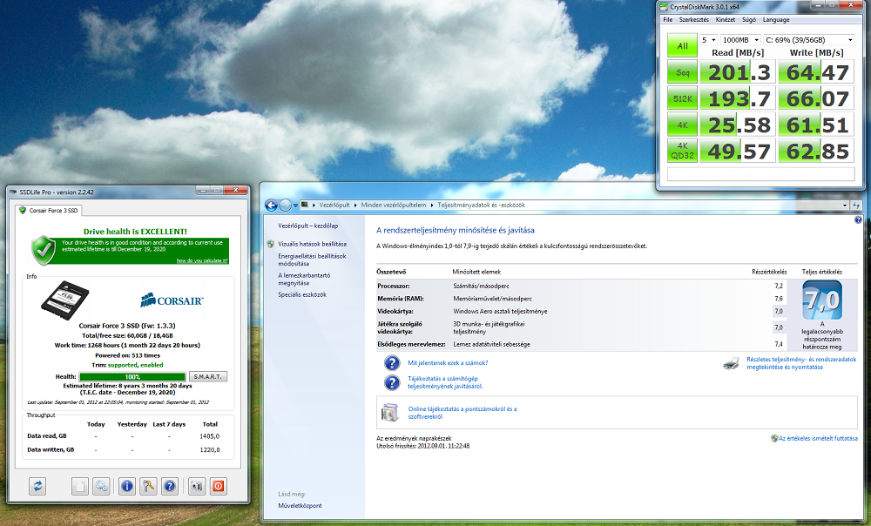Click the 7,0 Windows Experience Index badge
The width and height of the screenshot is (871, 526).
822,300
